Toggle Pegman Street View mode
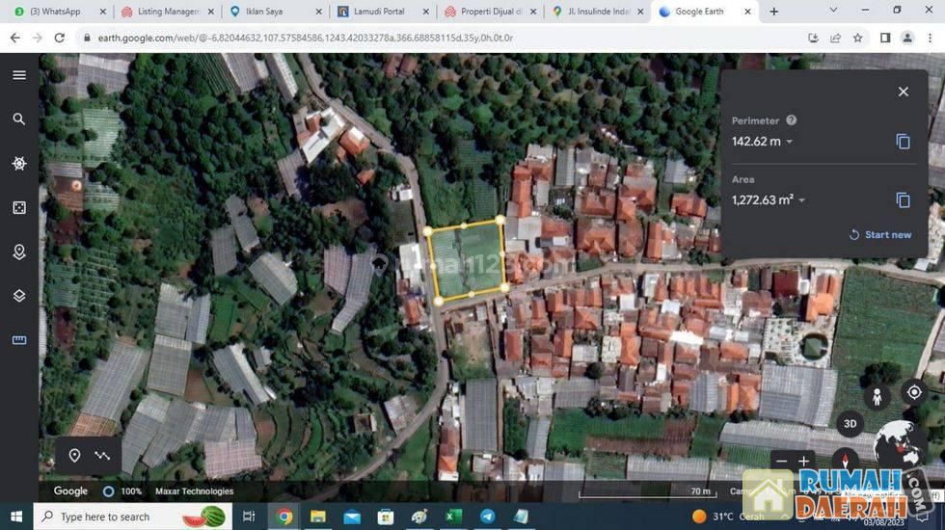The height and width of the screenshot is (530, 945). click(877, 395)
